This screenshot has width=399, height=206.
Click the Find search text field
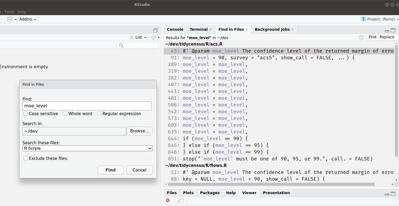[x=87, y=106]
